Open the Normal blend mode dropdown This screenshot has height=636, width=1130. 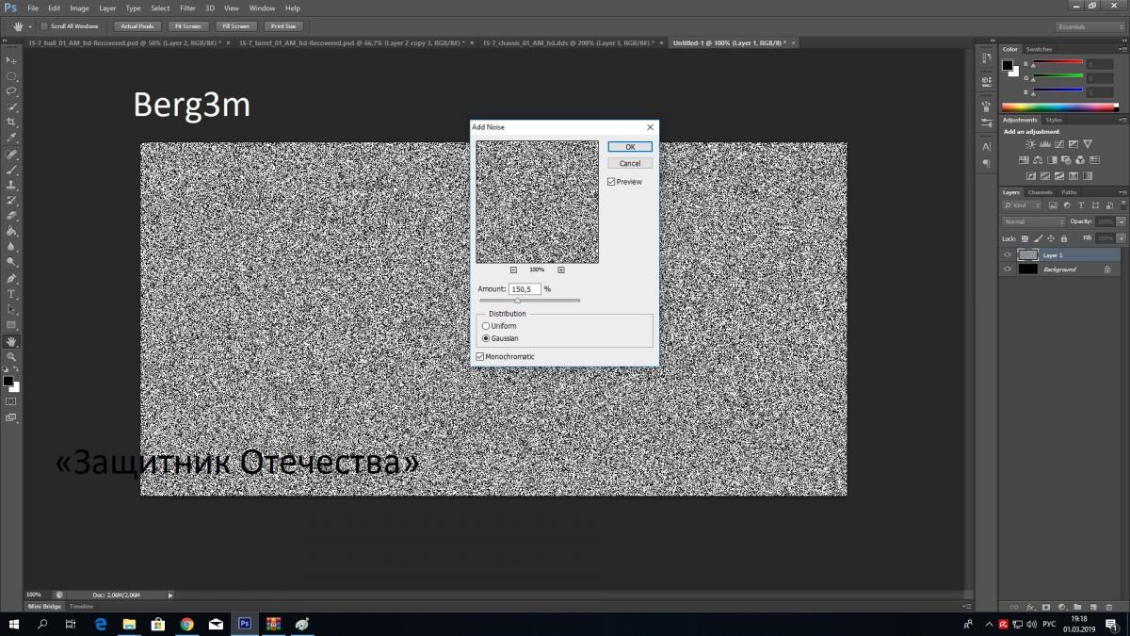(x=1034, y=221)
